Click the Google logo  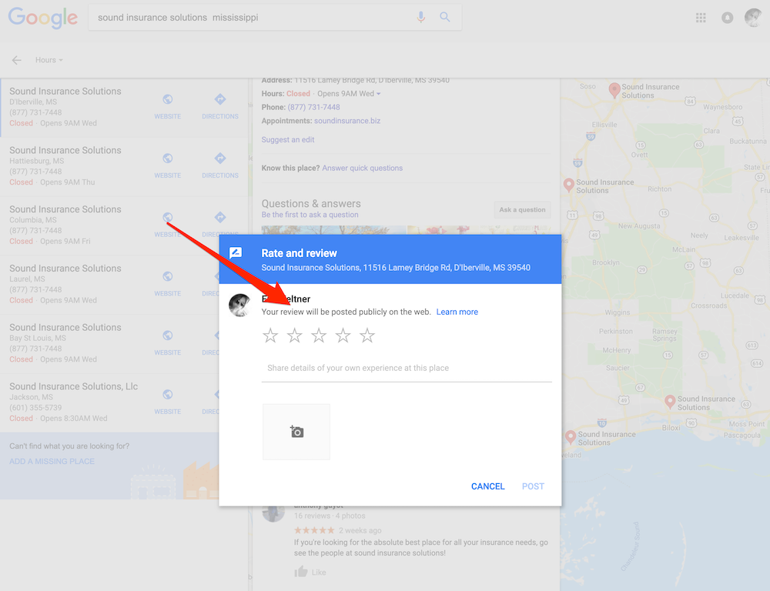pos(42,18)
